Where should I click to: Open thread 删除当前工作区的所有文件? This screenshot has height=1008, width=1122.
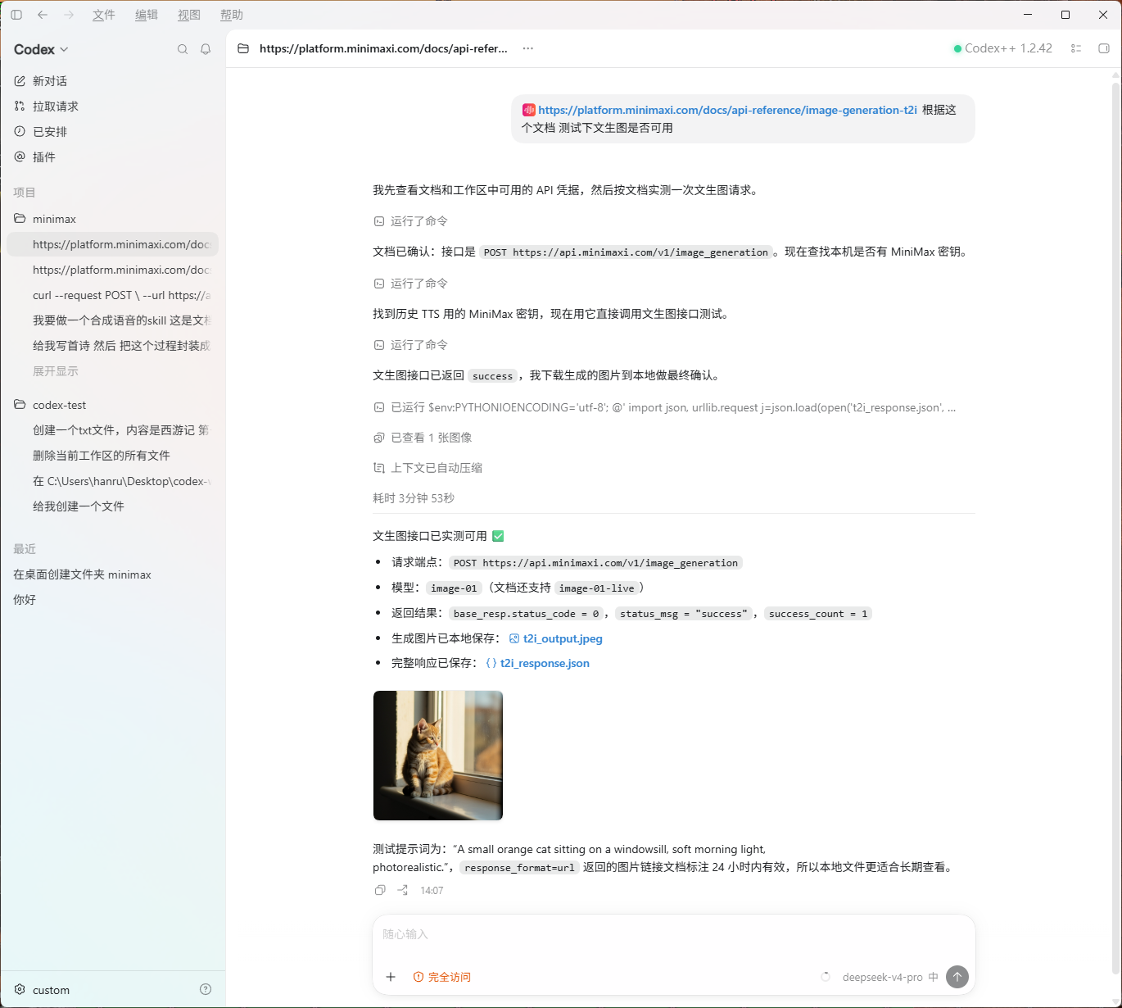tap(112, 456)
